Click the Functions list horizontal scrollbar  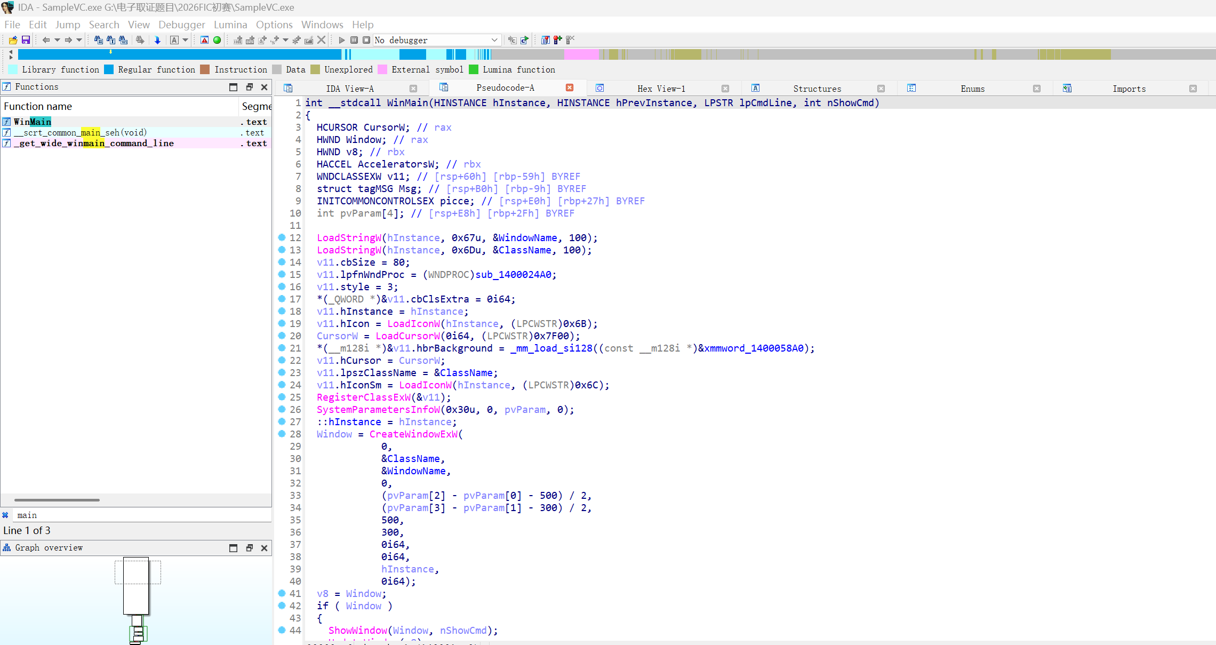point(57,500)
